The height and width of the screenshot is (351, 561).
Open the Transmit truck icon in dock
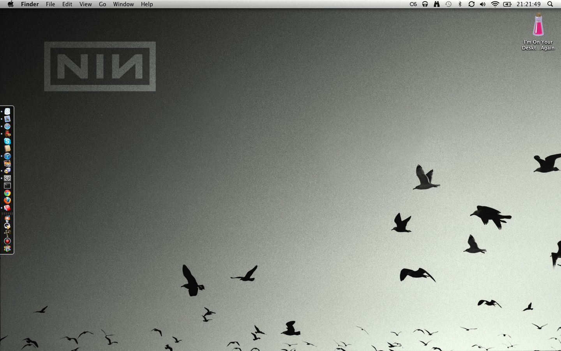[x=7, y=171]
